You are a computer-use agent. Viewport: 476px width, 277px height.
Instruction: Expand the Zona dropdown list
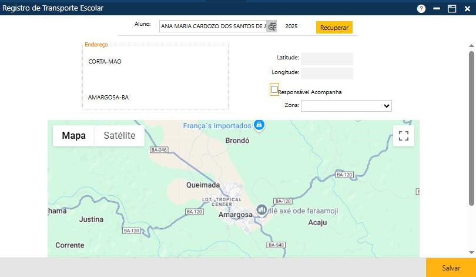tap(346, 106)
